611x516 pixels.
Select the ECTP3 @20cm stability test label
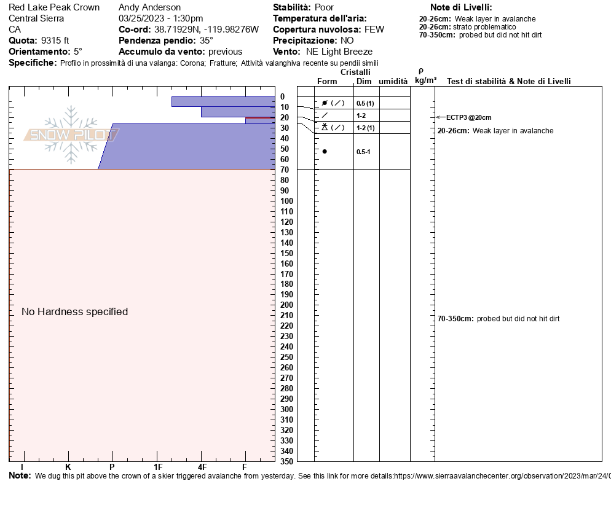click(x=468, y=117)
